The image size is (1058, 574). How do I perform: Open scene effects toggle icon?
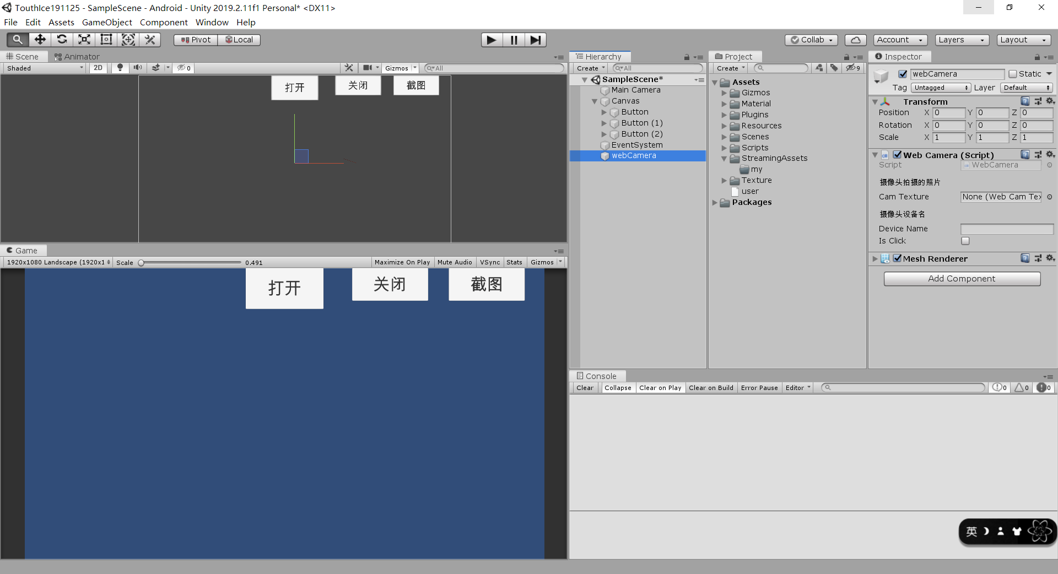[156, 68]
